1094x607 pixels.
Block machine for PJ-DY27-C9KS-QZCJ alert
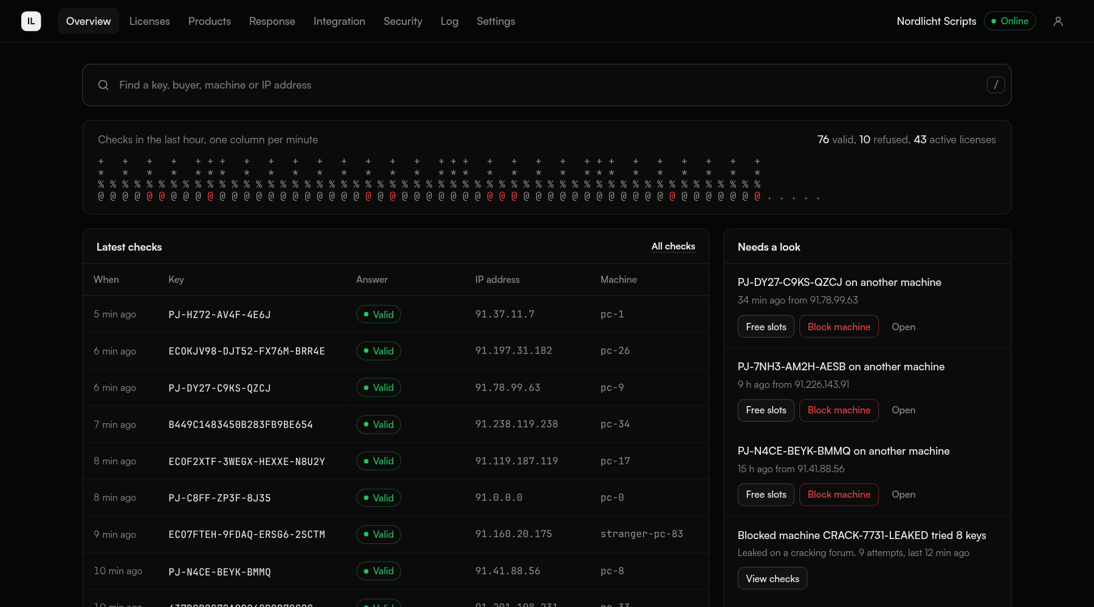[839, 327]
